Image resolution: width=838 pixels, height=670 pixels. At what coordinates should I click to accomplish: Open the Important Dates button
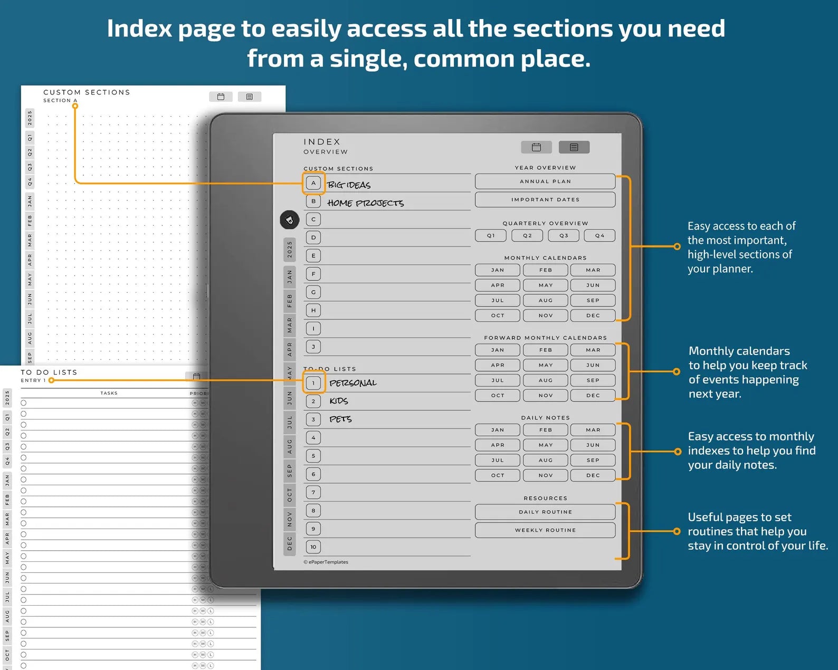[545, 199]
